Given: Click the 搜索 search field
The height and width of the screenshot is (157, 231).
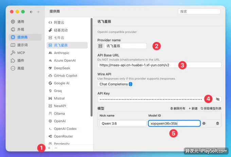Looking at the screenshot, I should (199, 12).
